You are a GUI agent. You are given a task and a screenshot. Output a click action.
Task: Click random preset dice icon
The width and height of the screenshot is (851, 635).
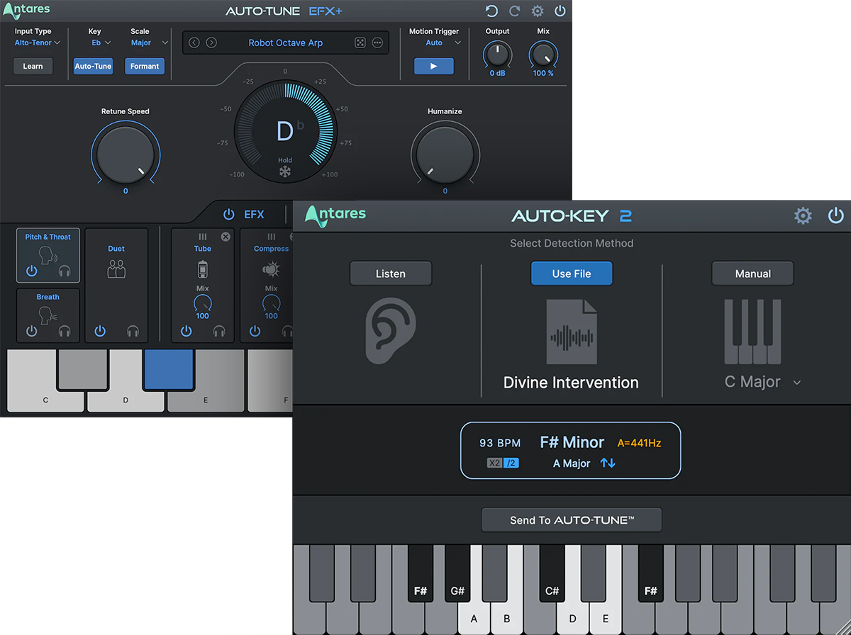point(360,43)
